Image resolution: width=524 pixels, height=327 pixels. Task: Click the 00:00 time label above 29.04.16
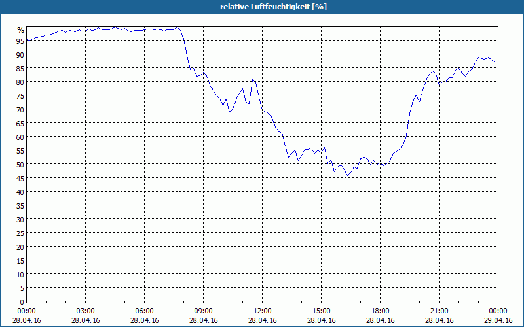coord(498,311)
